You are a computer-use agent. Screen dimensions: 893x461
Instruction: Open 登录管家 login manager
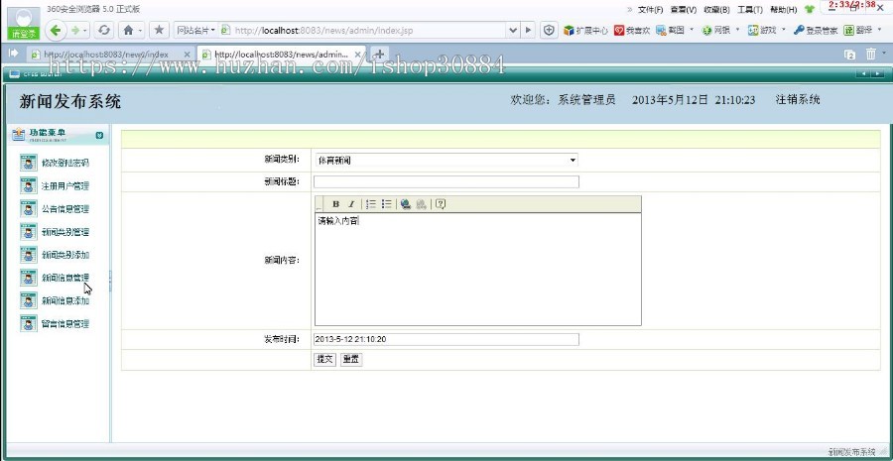tap(816, 31)
